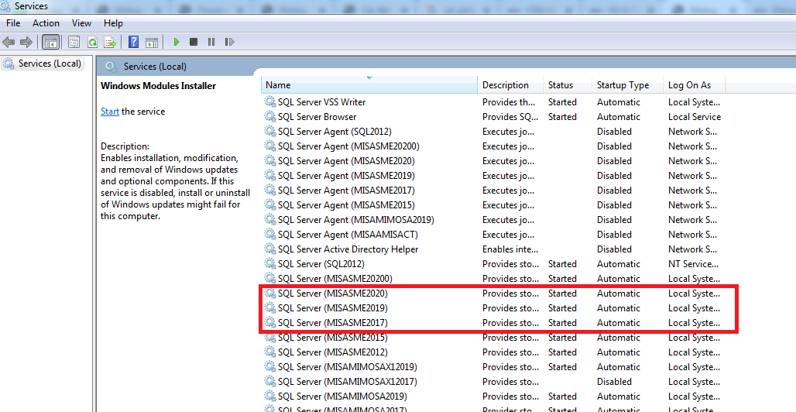The width and height of the screenshot is (796, 412).
Task: Click gear icon of SQL Server (MISAMIMOSAX12017)
Action: point(270,382)
